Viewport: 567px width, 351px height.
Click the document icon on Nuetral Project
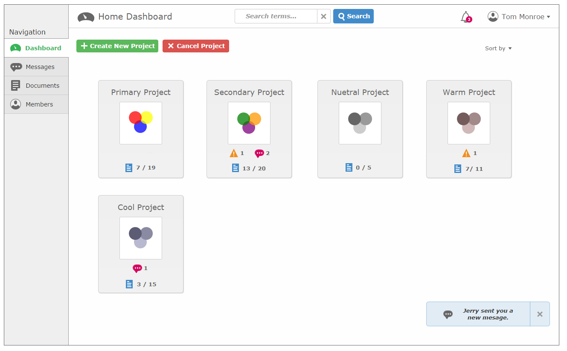(349, 167)
